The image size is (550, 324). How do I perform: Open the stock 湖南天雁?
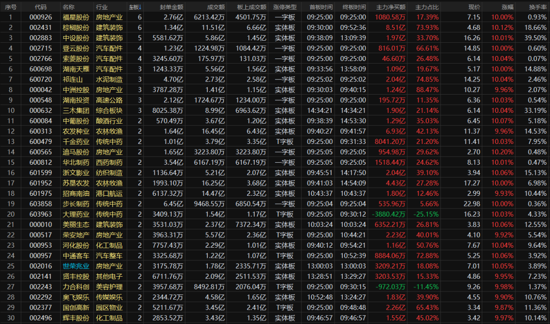[76, 69]
